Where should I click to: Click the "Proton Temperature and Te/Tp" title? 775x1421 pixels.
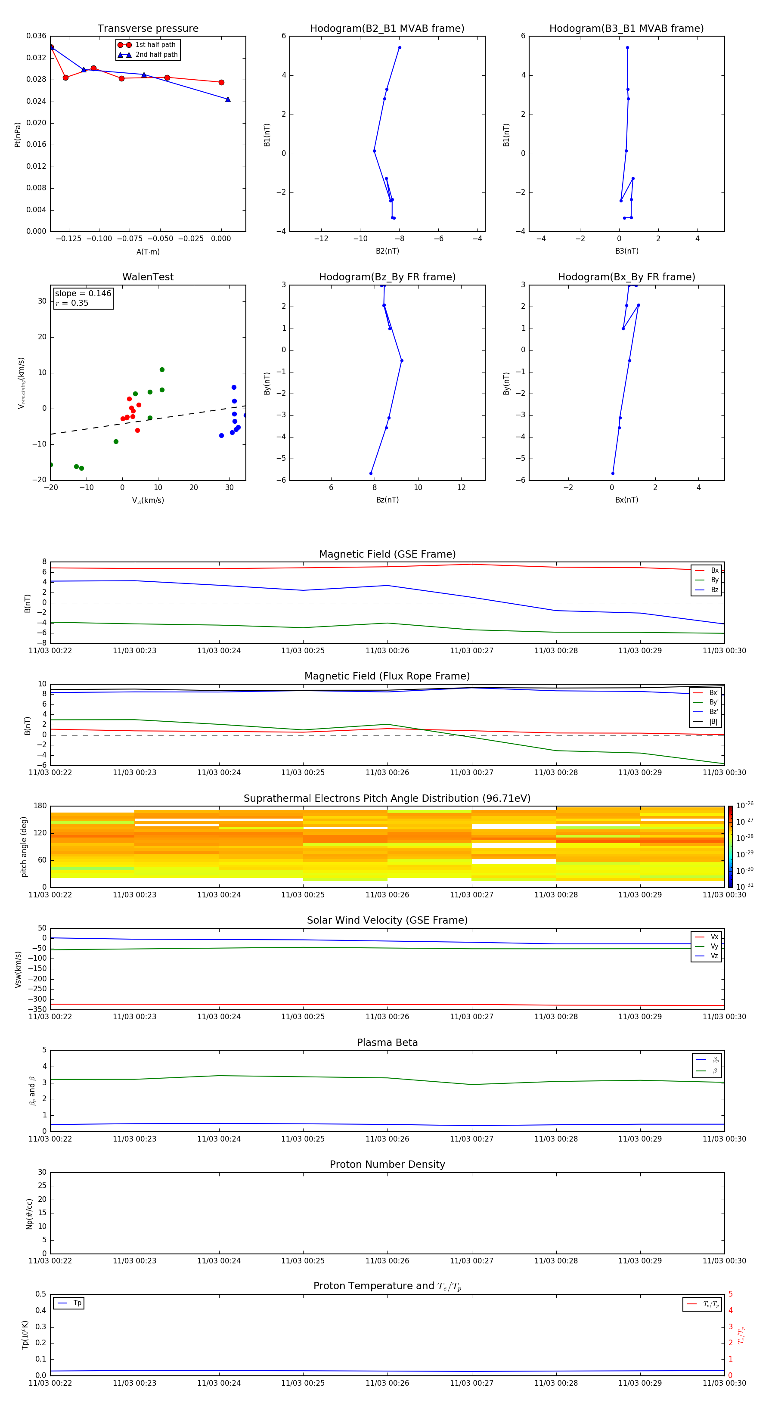[387, 1287]
